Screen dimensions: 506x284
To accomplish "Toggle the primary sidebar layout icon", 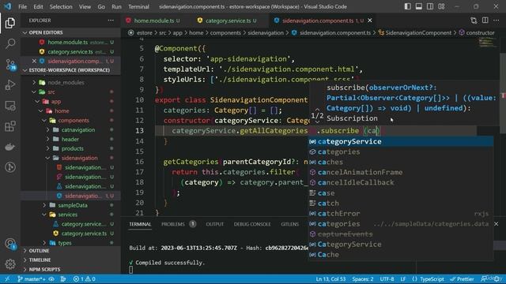I will click(x=408, y=6).
